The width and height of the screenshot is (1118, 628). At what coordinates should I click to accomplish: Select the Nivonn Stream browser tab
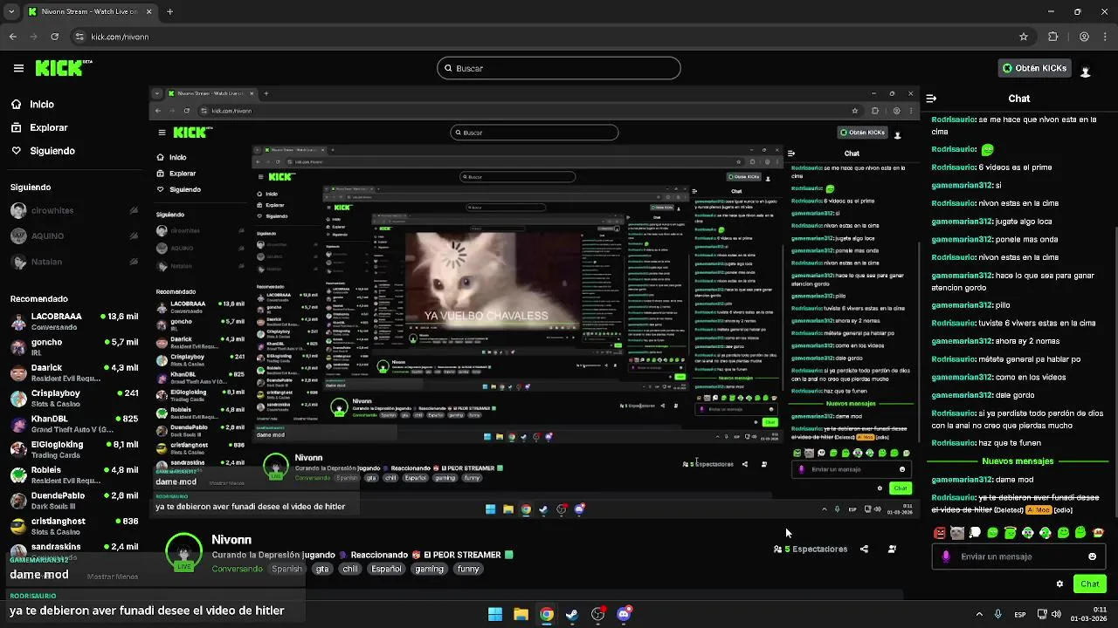click(x=89, y=12)
